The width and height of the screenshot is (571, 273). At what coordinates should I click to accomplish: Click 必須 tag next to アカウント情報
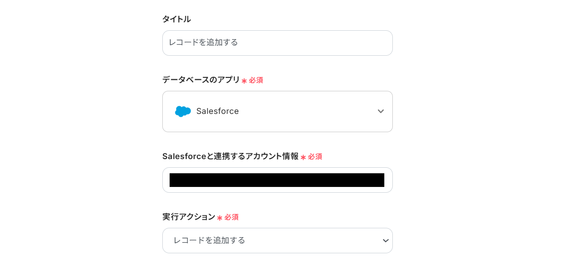[315, 157]
